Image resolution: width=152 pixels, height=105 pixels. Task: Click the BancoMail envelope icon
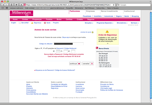pyautogui.click(x=20, y=23)
